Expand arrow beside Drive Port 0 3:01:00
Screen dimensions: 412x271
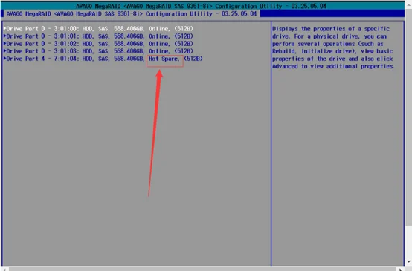(x=4, y=28)
